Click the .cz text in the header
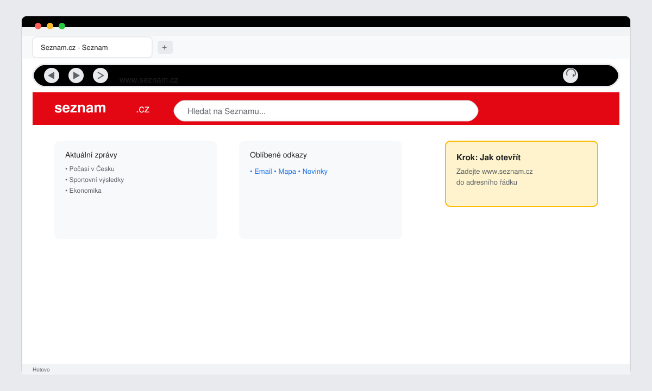 pos(143,109)
